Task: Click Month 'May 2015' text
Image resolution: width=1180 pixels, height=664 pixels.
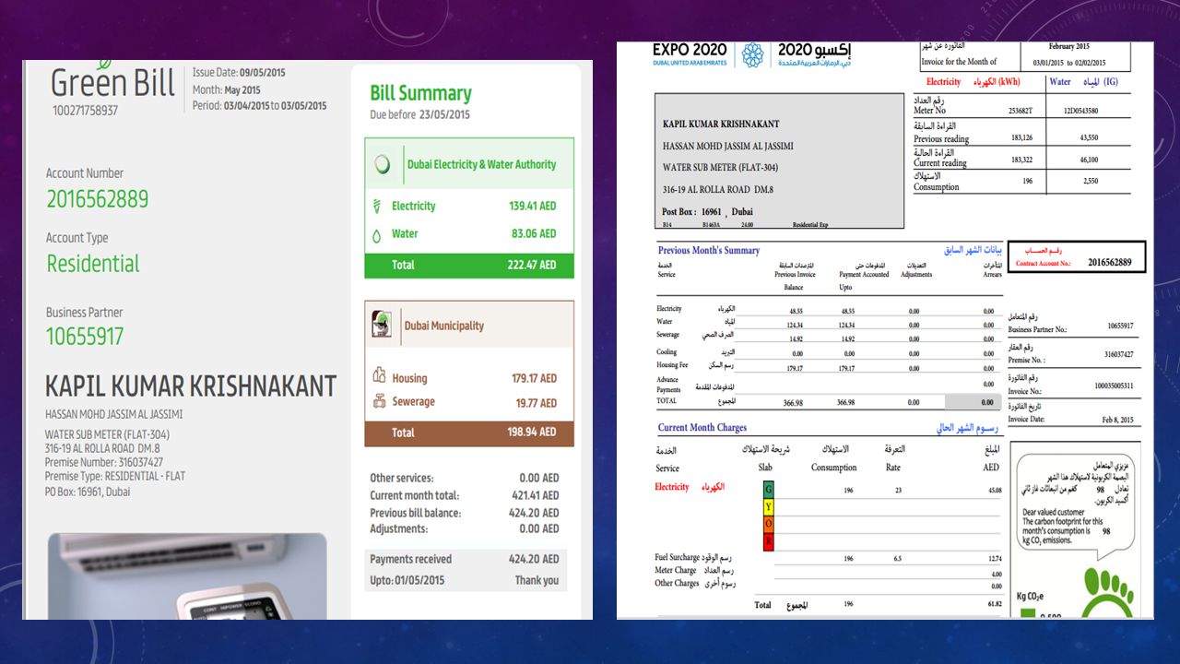Action: coord(227,90)
